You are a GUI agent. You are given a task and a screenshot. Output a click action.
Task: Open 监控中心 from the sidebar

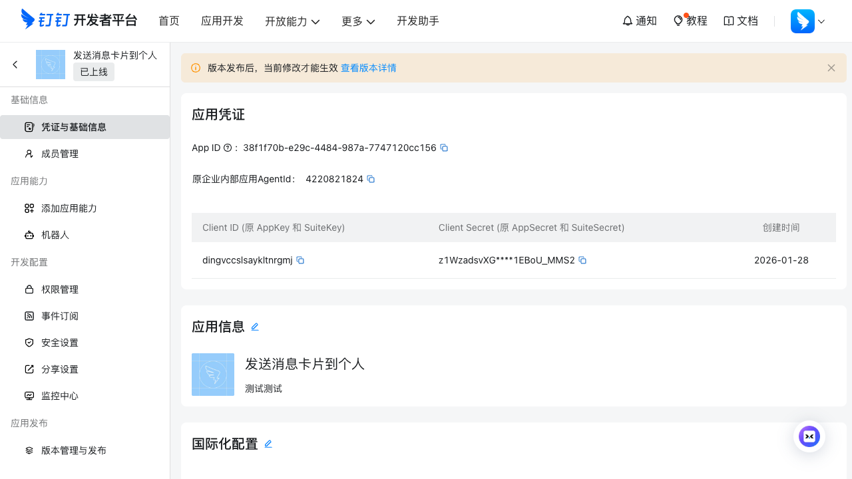pyautogui.click(x=60, y=396)
